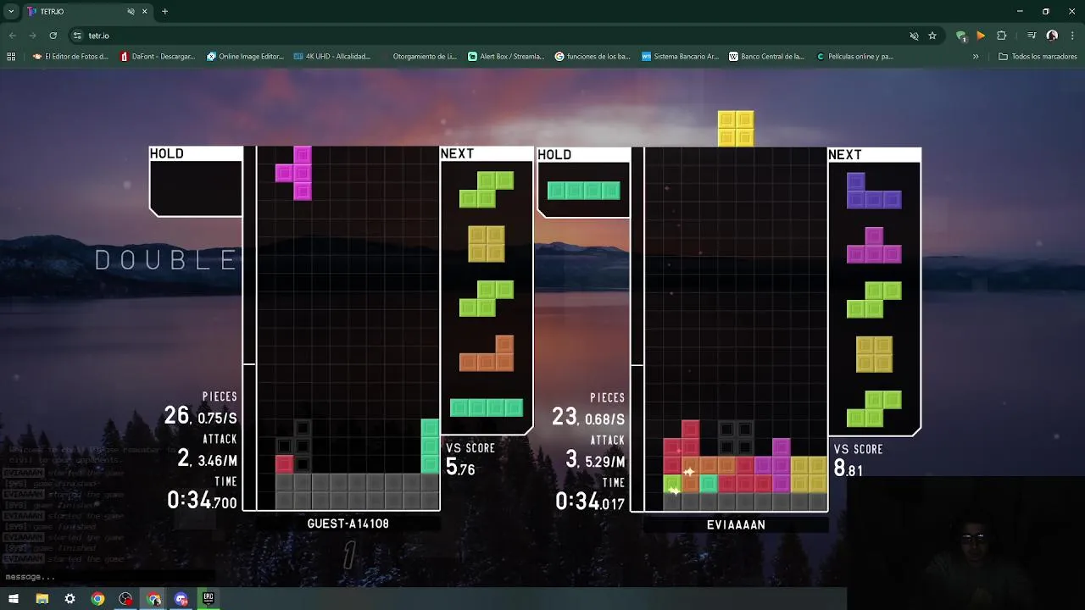Bookmark this page with star icon
Screen dimensions: 1085x610
[x=932, y=36]
